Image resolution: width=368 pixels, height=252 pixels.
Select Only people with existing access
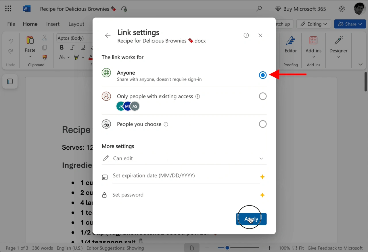262,96
